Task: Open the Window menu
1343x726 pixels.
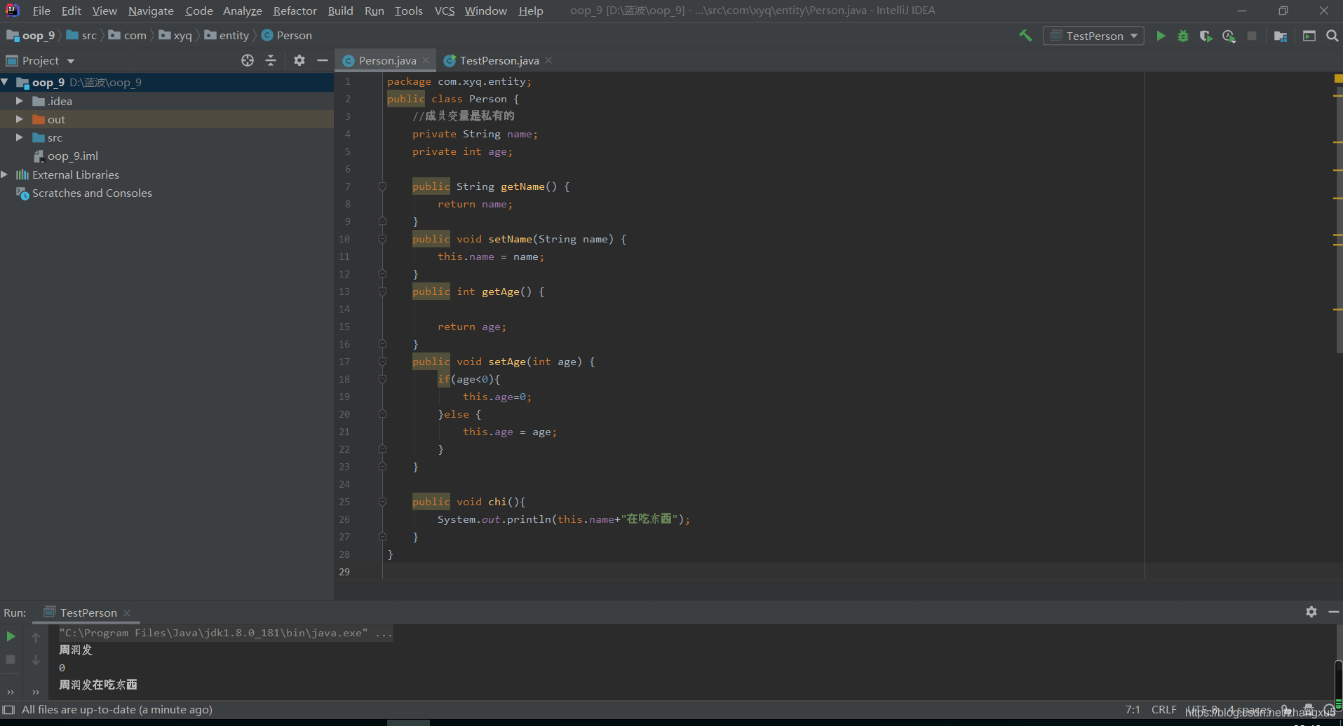Action: click(485, 11)
